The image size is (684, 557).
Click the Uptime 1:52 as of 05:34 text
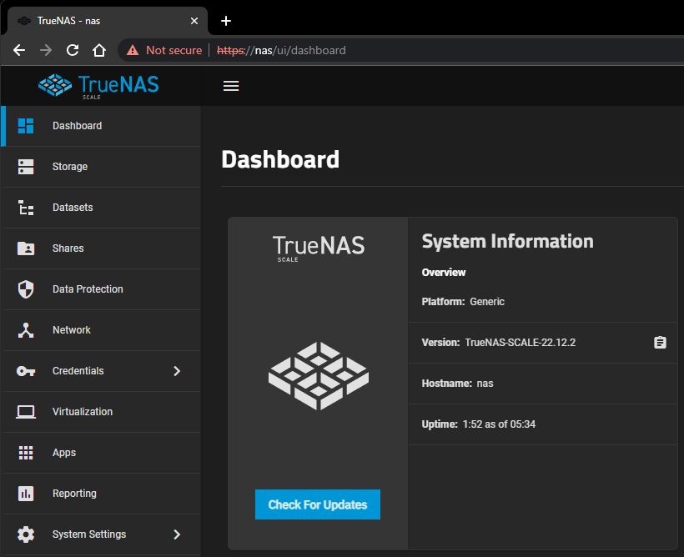(x=479, y=424)
